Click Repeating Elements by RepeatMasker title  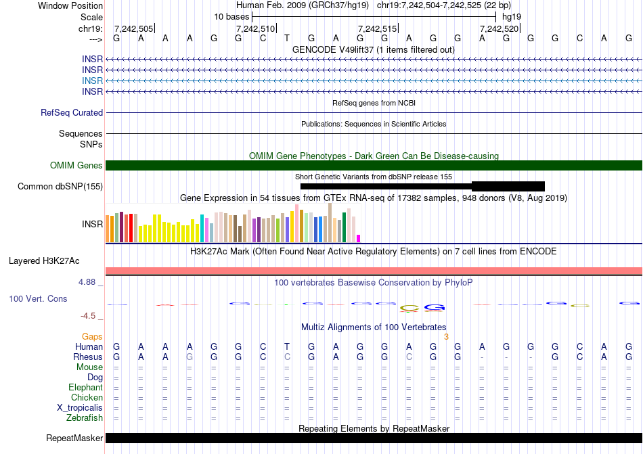pos(374,428)
